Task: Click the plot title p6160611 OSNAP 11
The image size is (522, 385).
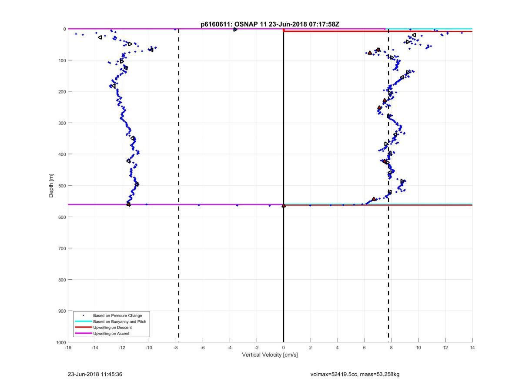Action: click(270, 24)
